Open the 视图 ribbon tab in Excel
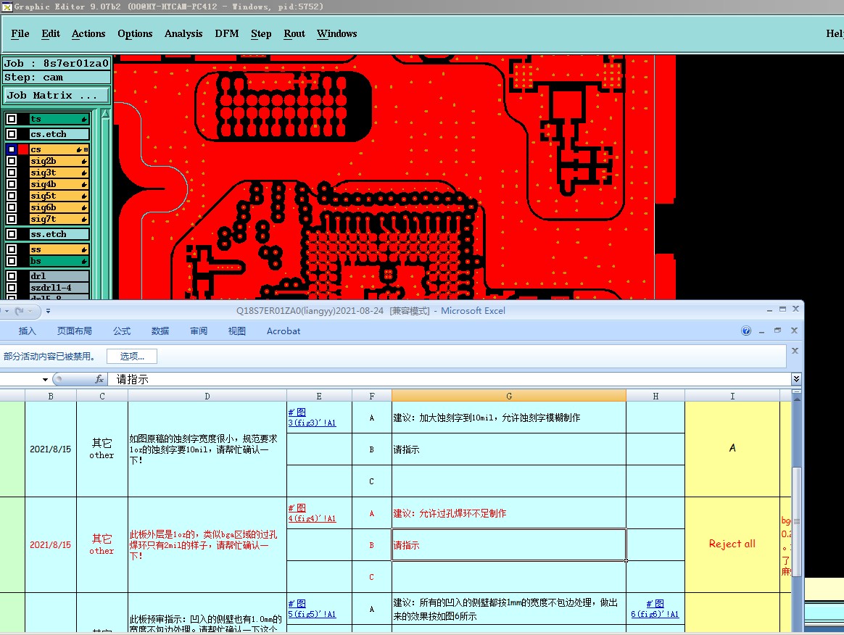The image size is (844, 635). click(x=237, y=331)
